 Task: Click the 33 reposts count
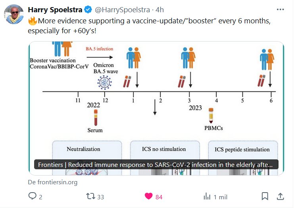coord(100,197)
